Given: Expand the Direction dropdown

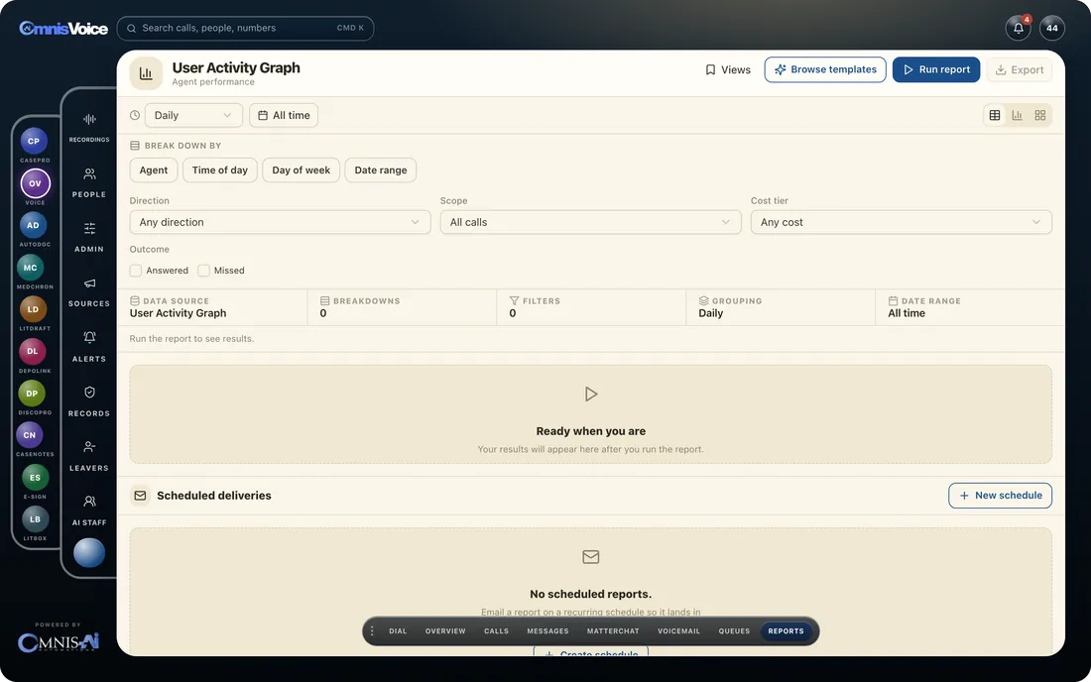Looking at the screenshot, I should point(280,222).
